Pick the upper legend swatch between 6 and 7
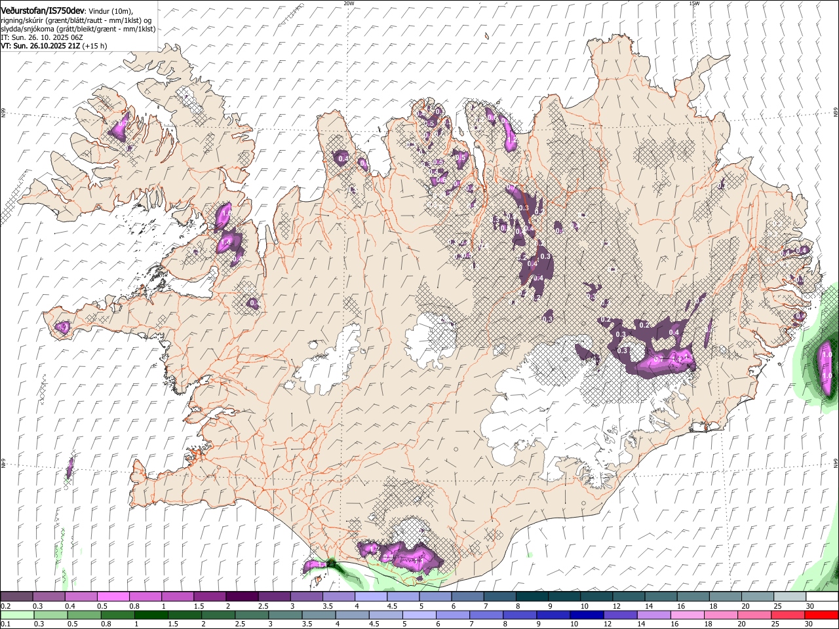The height and width of the screenshot is (629, 839). click(468, 596)
